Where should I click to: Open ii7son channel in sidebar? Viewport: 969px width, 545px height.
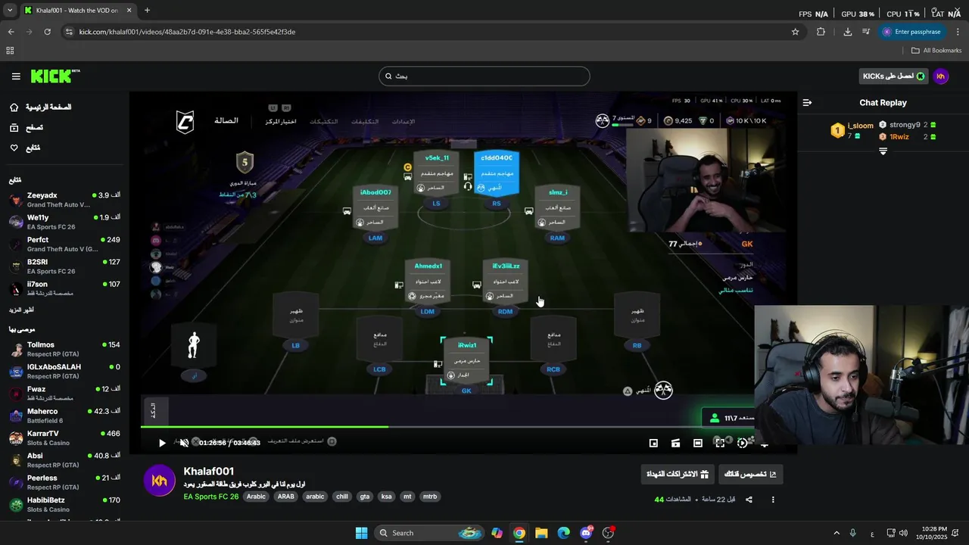(64, 288)
